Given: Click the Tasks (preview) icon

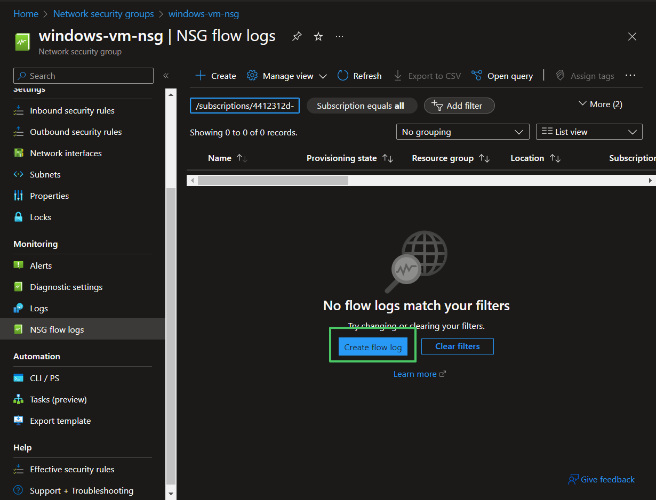Looking at the screenshot, I should (19, 399).
